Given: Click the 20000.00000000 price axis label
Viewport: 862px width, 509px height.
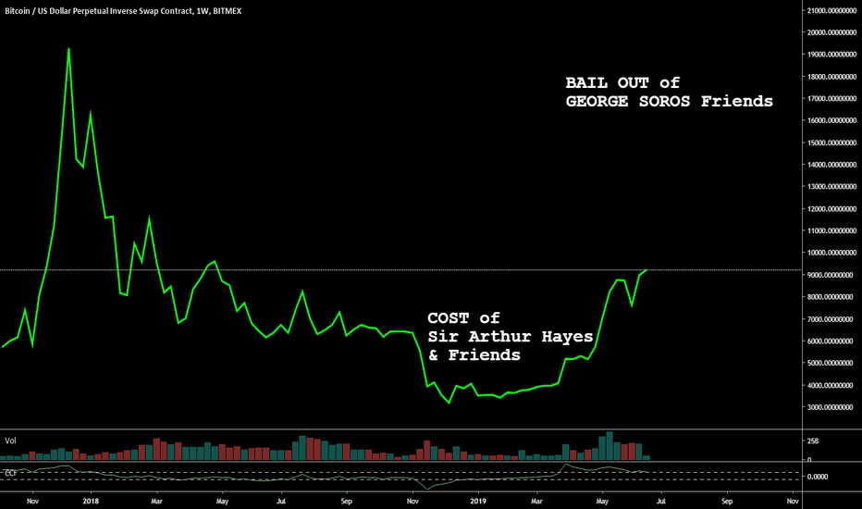Looking at the screenshot, I should 831,32.
